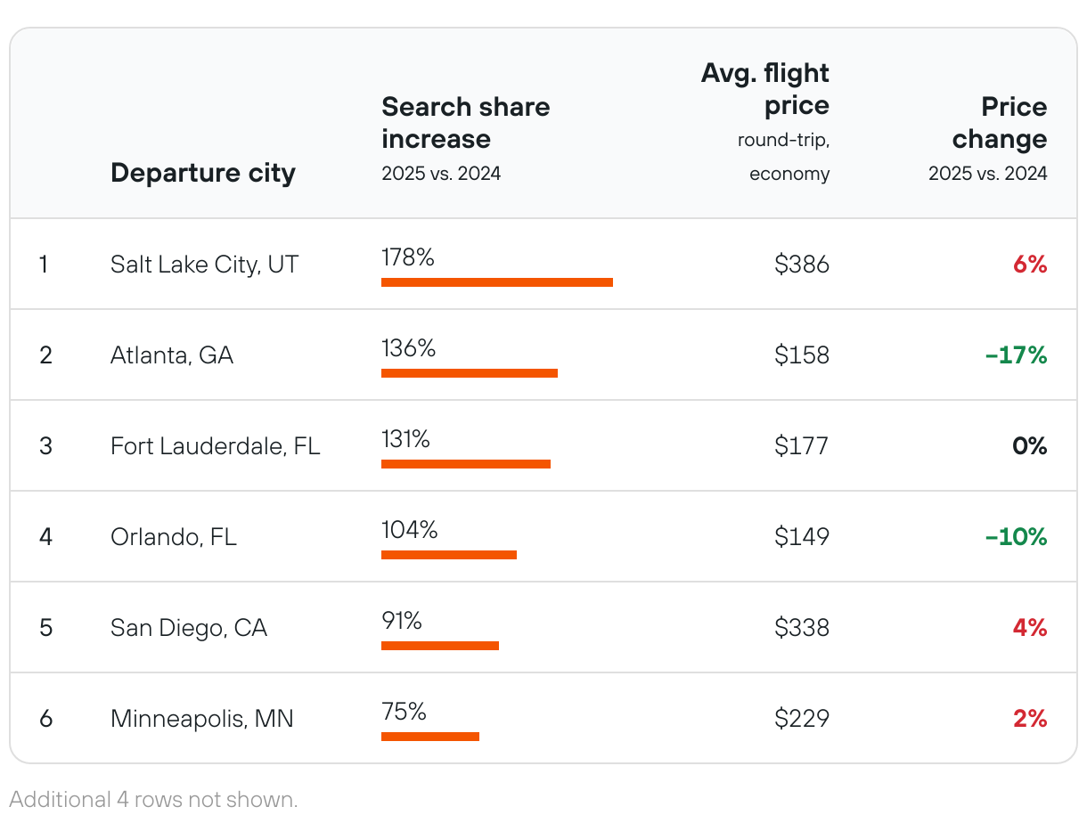This screenshot has width=1087, height=823.
Task: Click the 178% orange search share bar
Action: coord(496,282)
